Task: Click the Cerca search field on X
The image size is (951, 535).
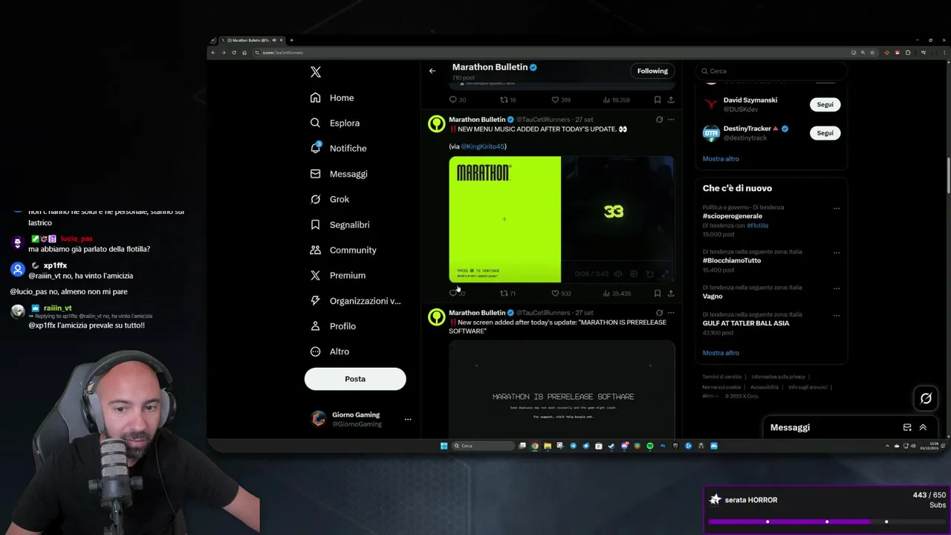Action: 771,71
